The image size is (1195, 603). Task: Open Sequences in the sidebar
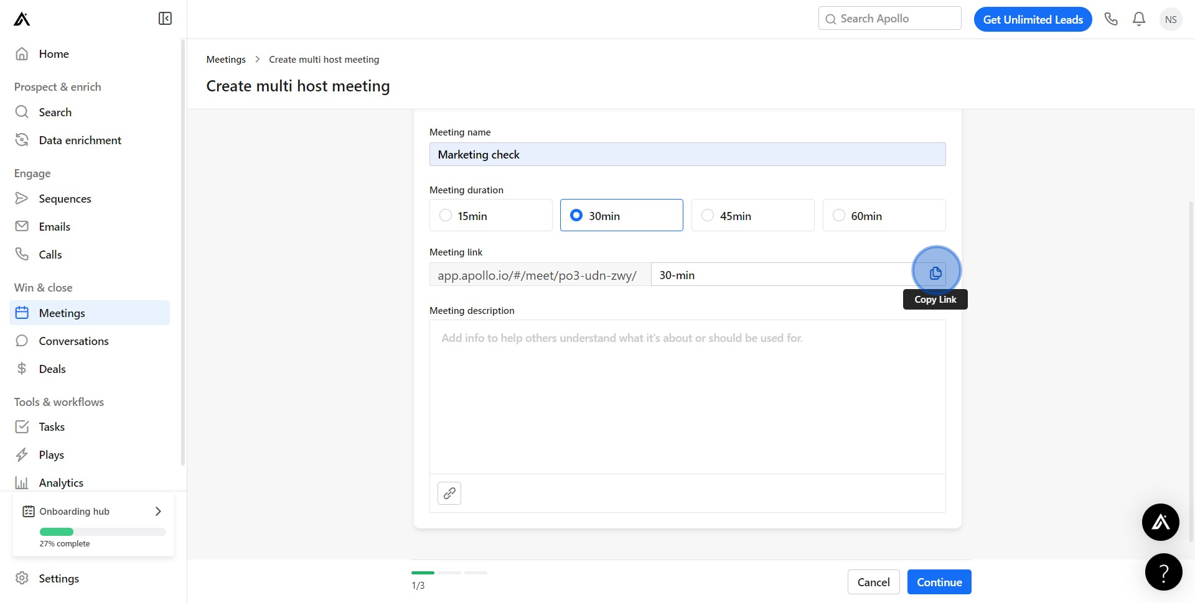(x=90, y=198)
